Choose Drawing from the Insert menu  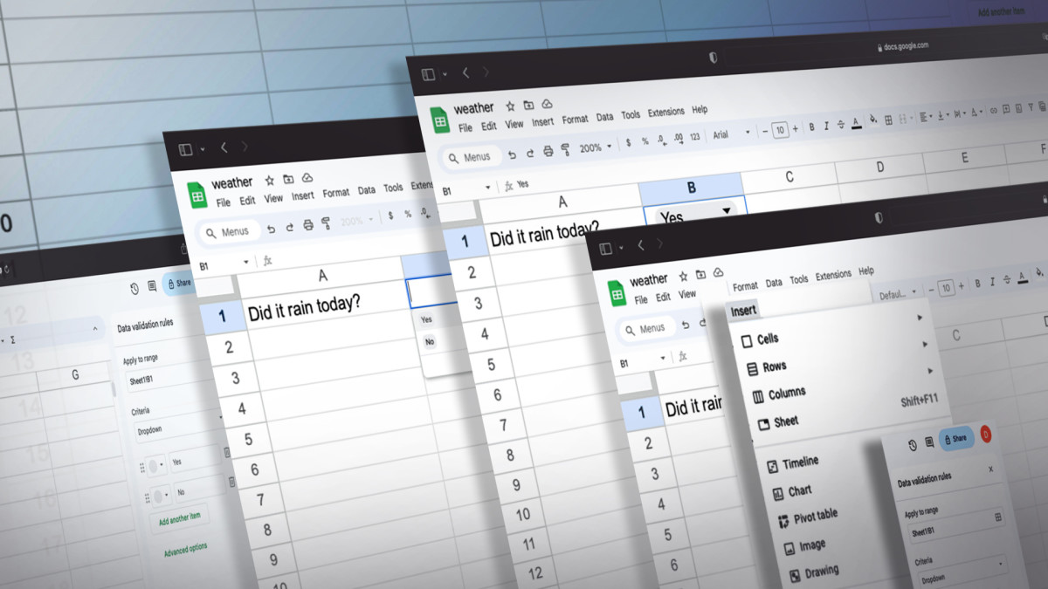point(815,572)
